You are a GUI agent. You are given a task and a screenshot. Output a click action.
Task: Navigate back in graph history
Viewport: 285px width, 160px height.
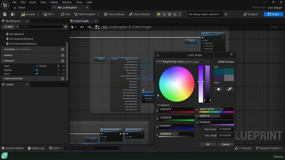click(82, 27)
